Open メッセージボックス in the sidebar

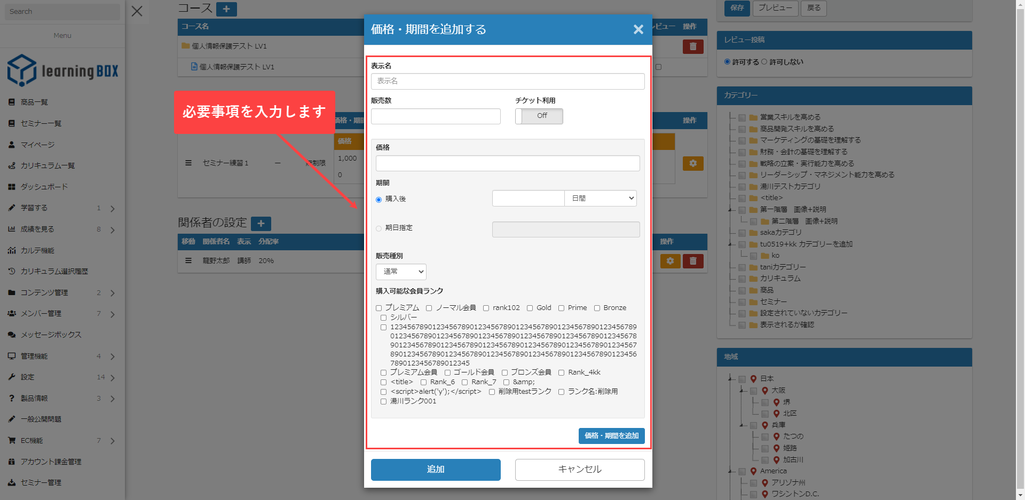(51, 335)
